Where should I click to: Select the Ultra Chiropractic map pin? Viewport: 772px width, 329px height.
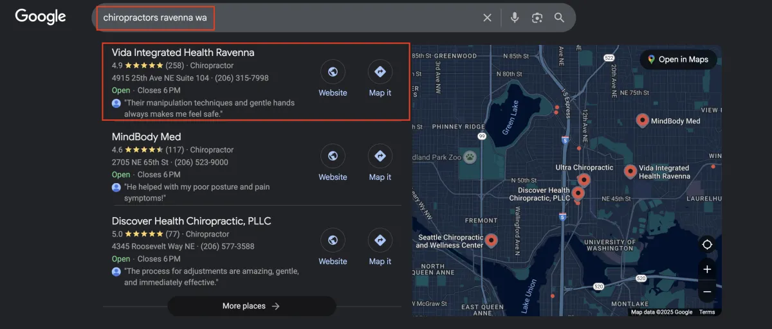click(584, 179)
